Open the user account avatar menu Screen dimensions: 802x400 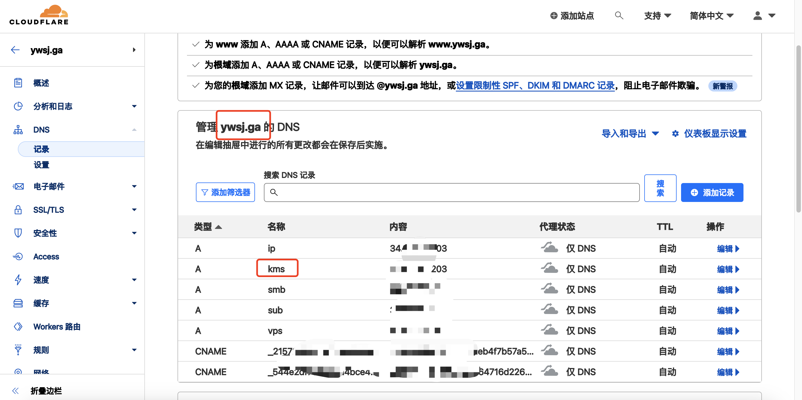764,16
